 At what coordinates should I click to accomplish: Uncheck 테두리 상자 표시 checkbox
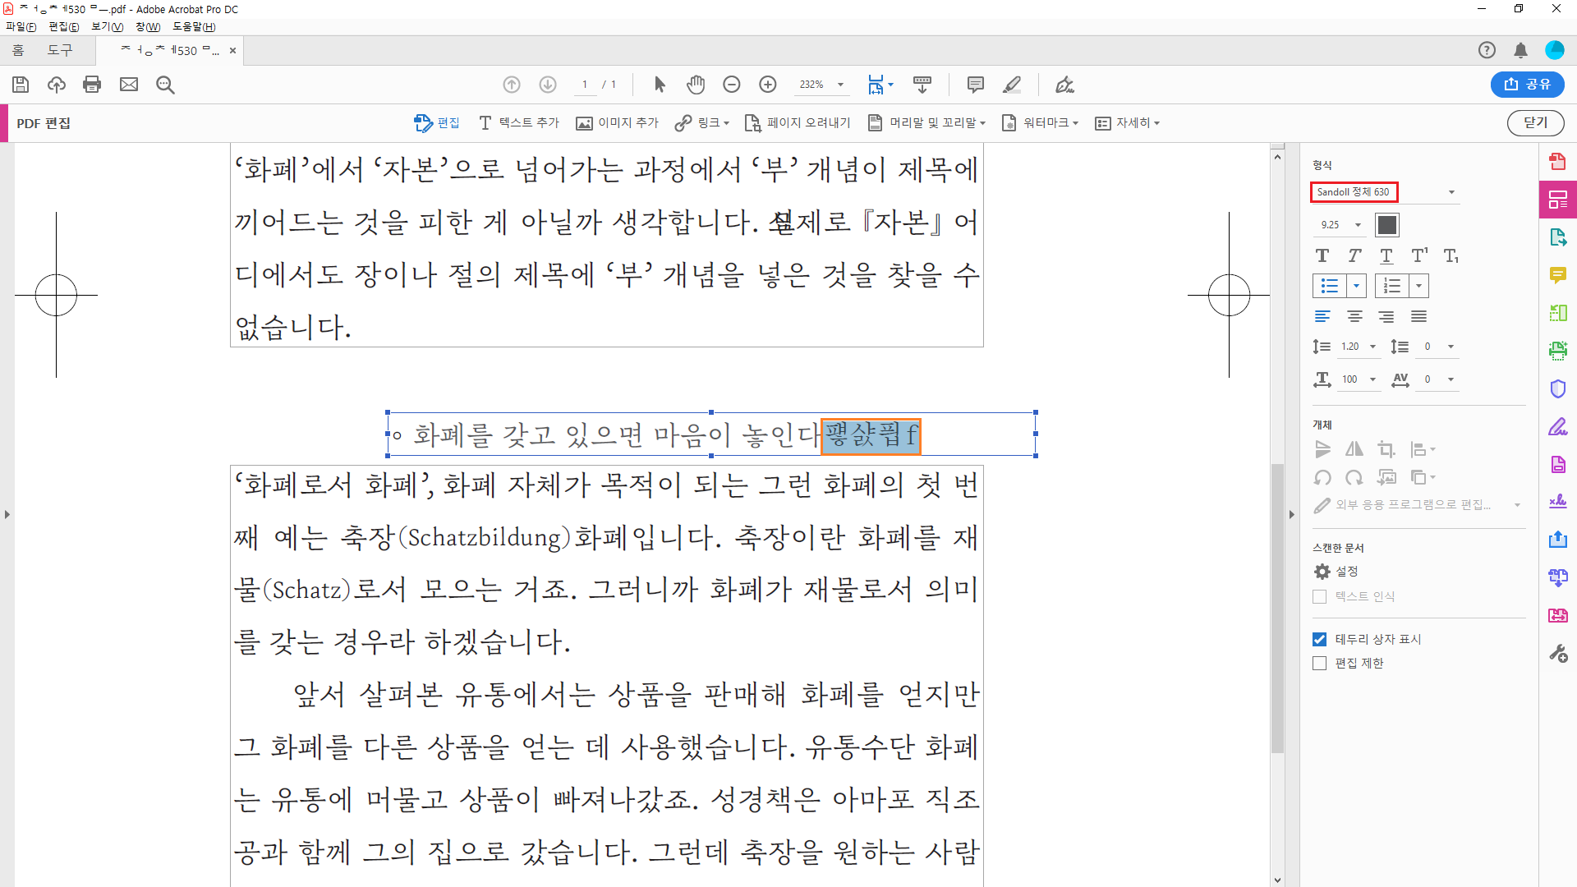click(1320, 639)
